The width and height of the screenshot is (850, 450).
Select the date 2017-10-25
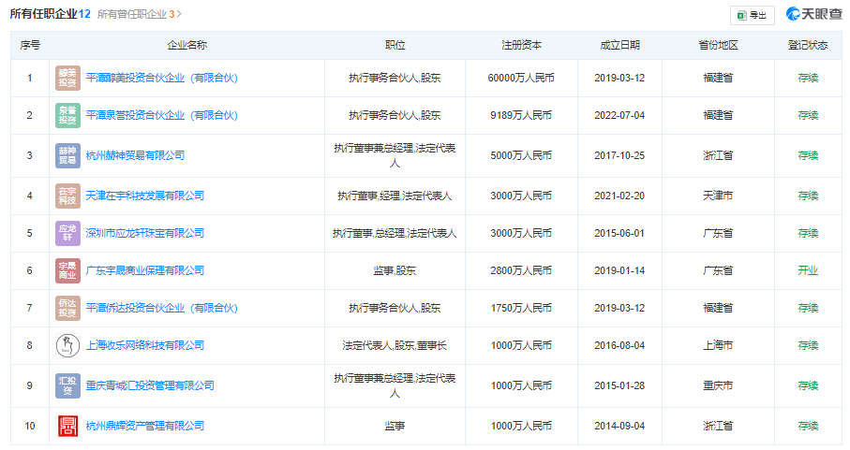(619, 155)
